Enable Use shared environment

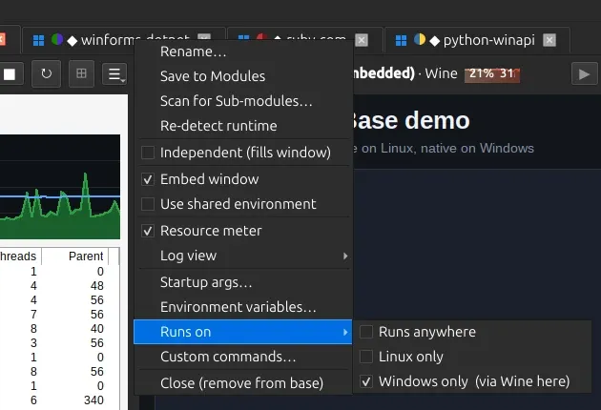pyautogui.click(x=148, y=204)
